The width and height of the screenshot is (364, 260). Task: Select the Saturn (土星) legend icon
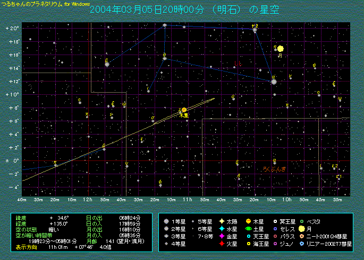tap(249, 228)
